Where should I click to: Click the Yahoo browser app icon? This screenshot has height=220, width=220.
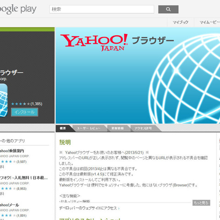click(x=4, y=100)
